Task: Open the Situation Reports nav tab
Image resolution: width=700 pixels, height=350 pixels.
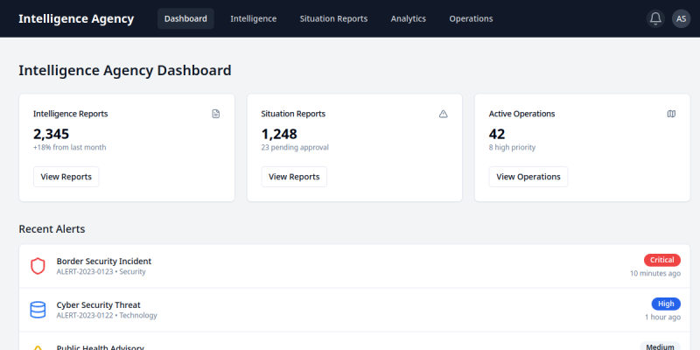Action: click(x=333, y=18)
